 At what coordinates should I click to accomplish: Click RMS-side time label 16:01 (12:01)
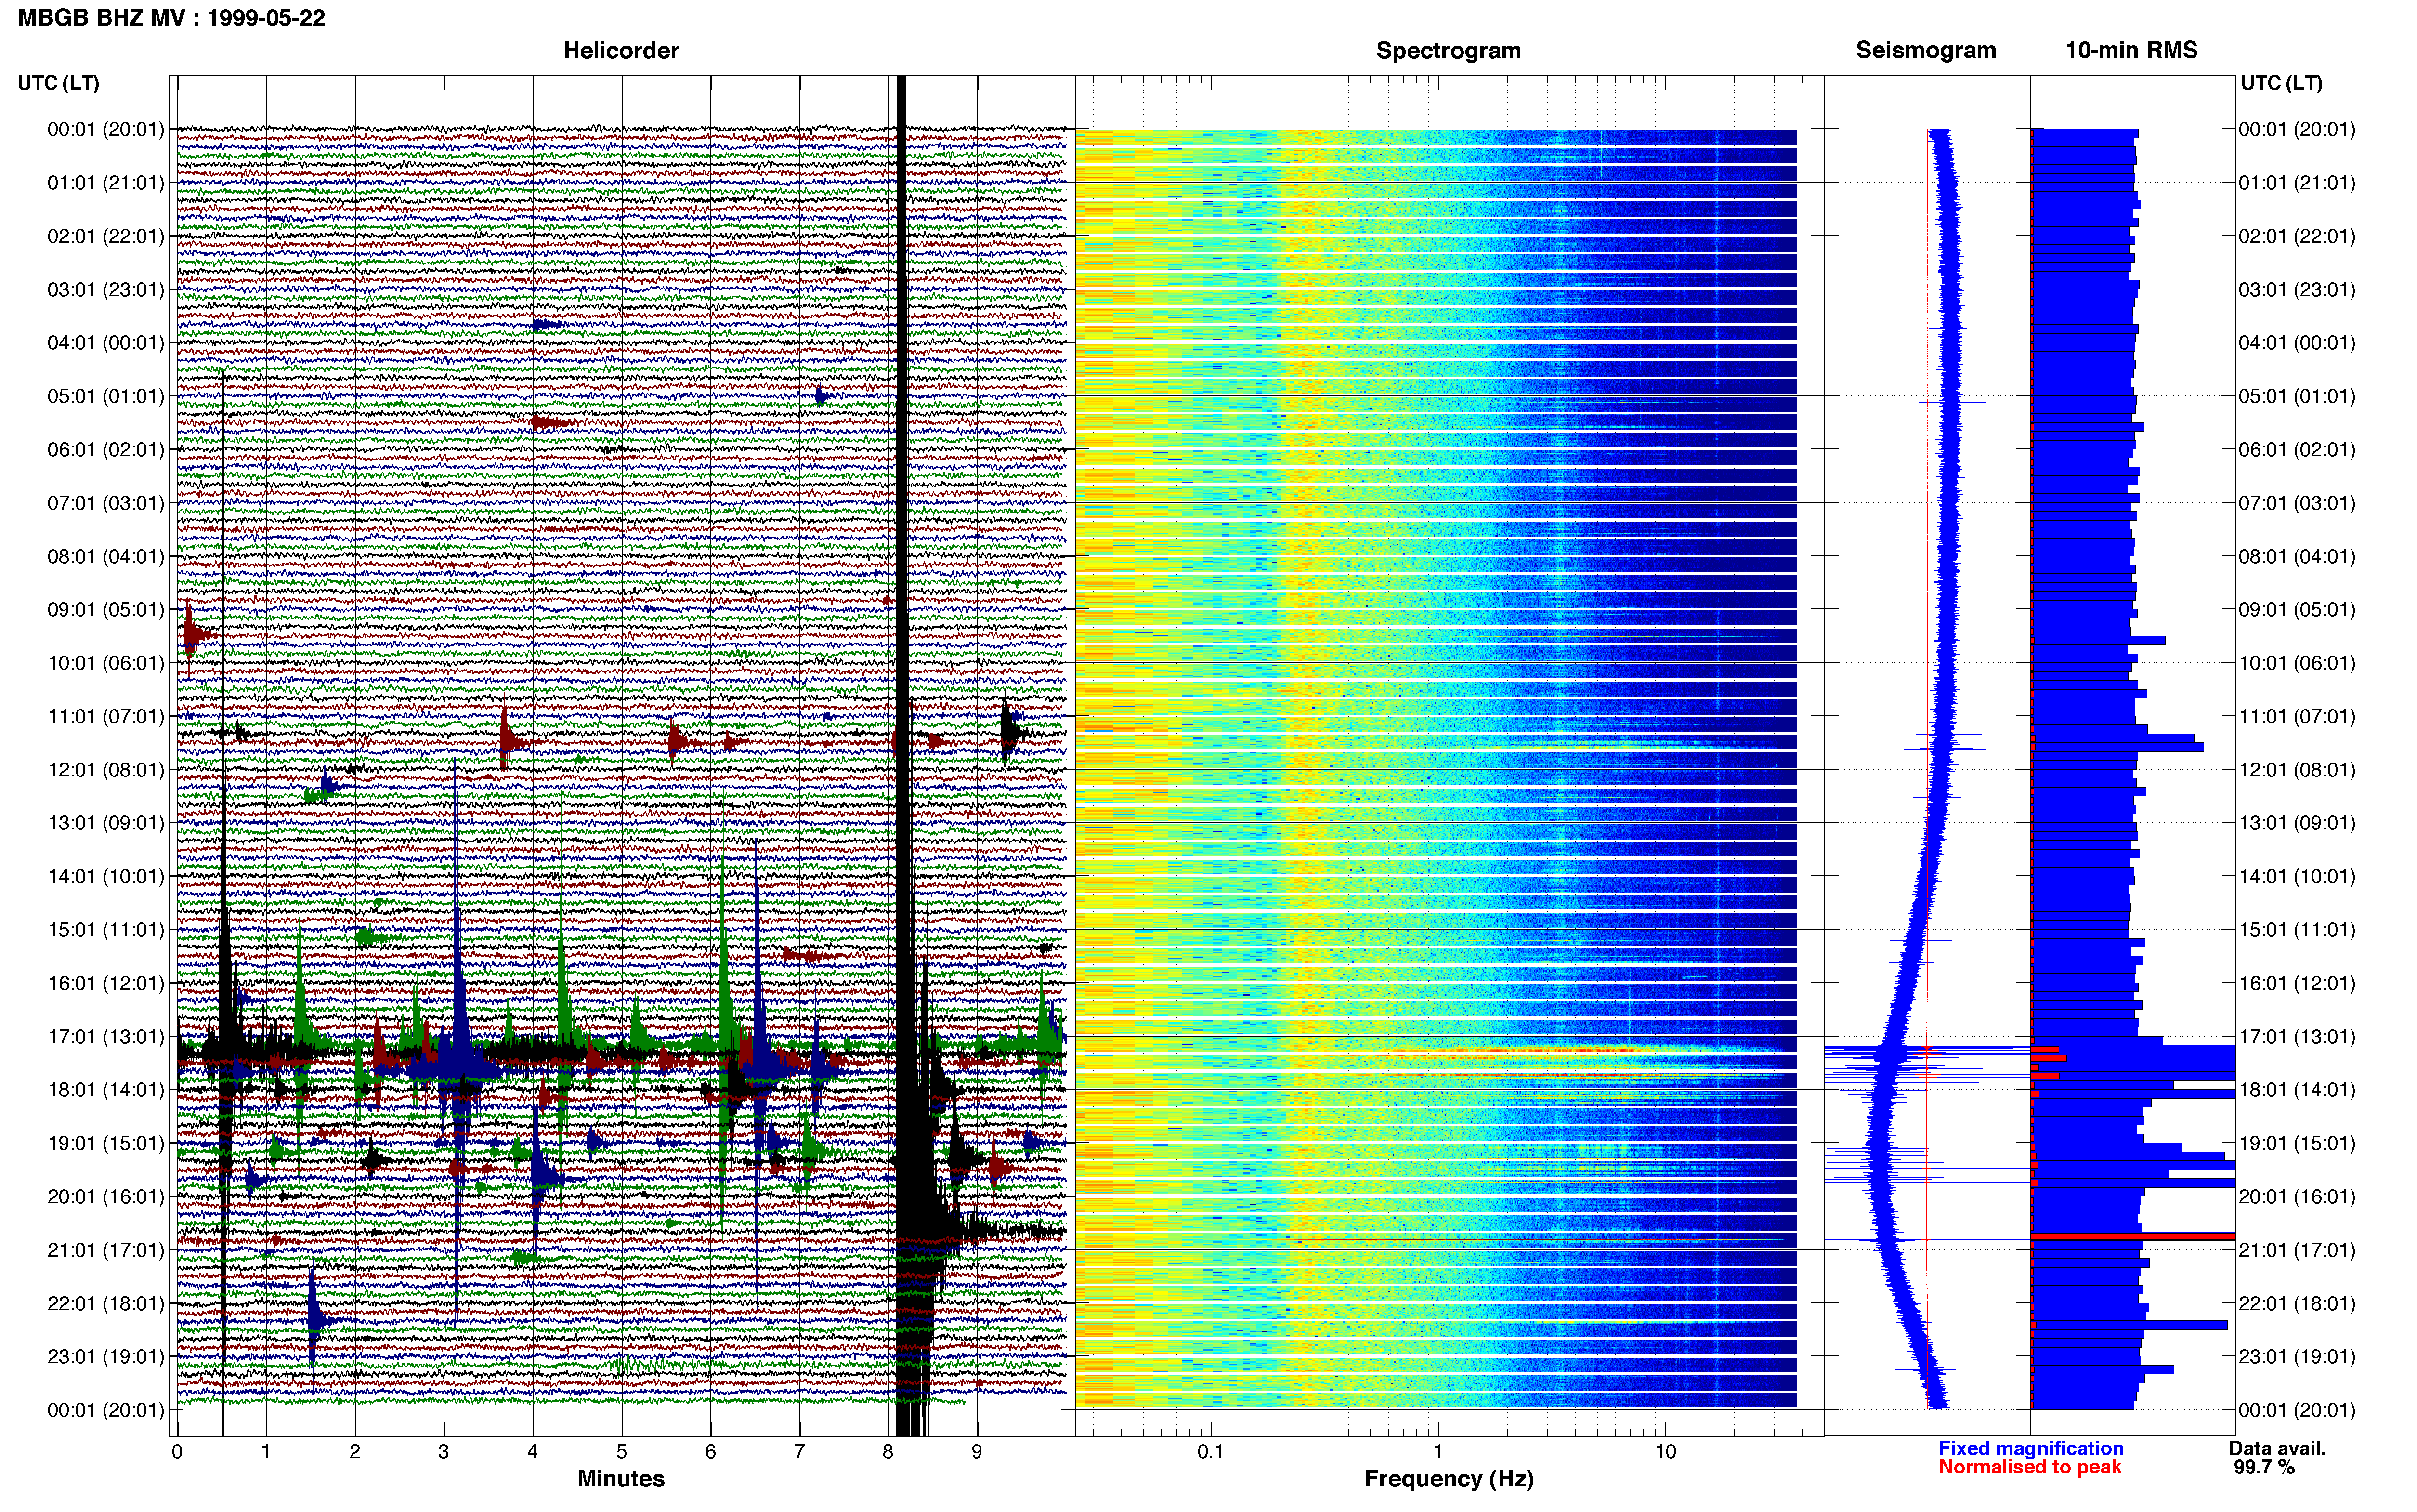point(2297,984)
